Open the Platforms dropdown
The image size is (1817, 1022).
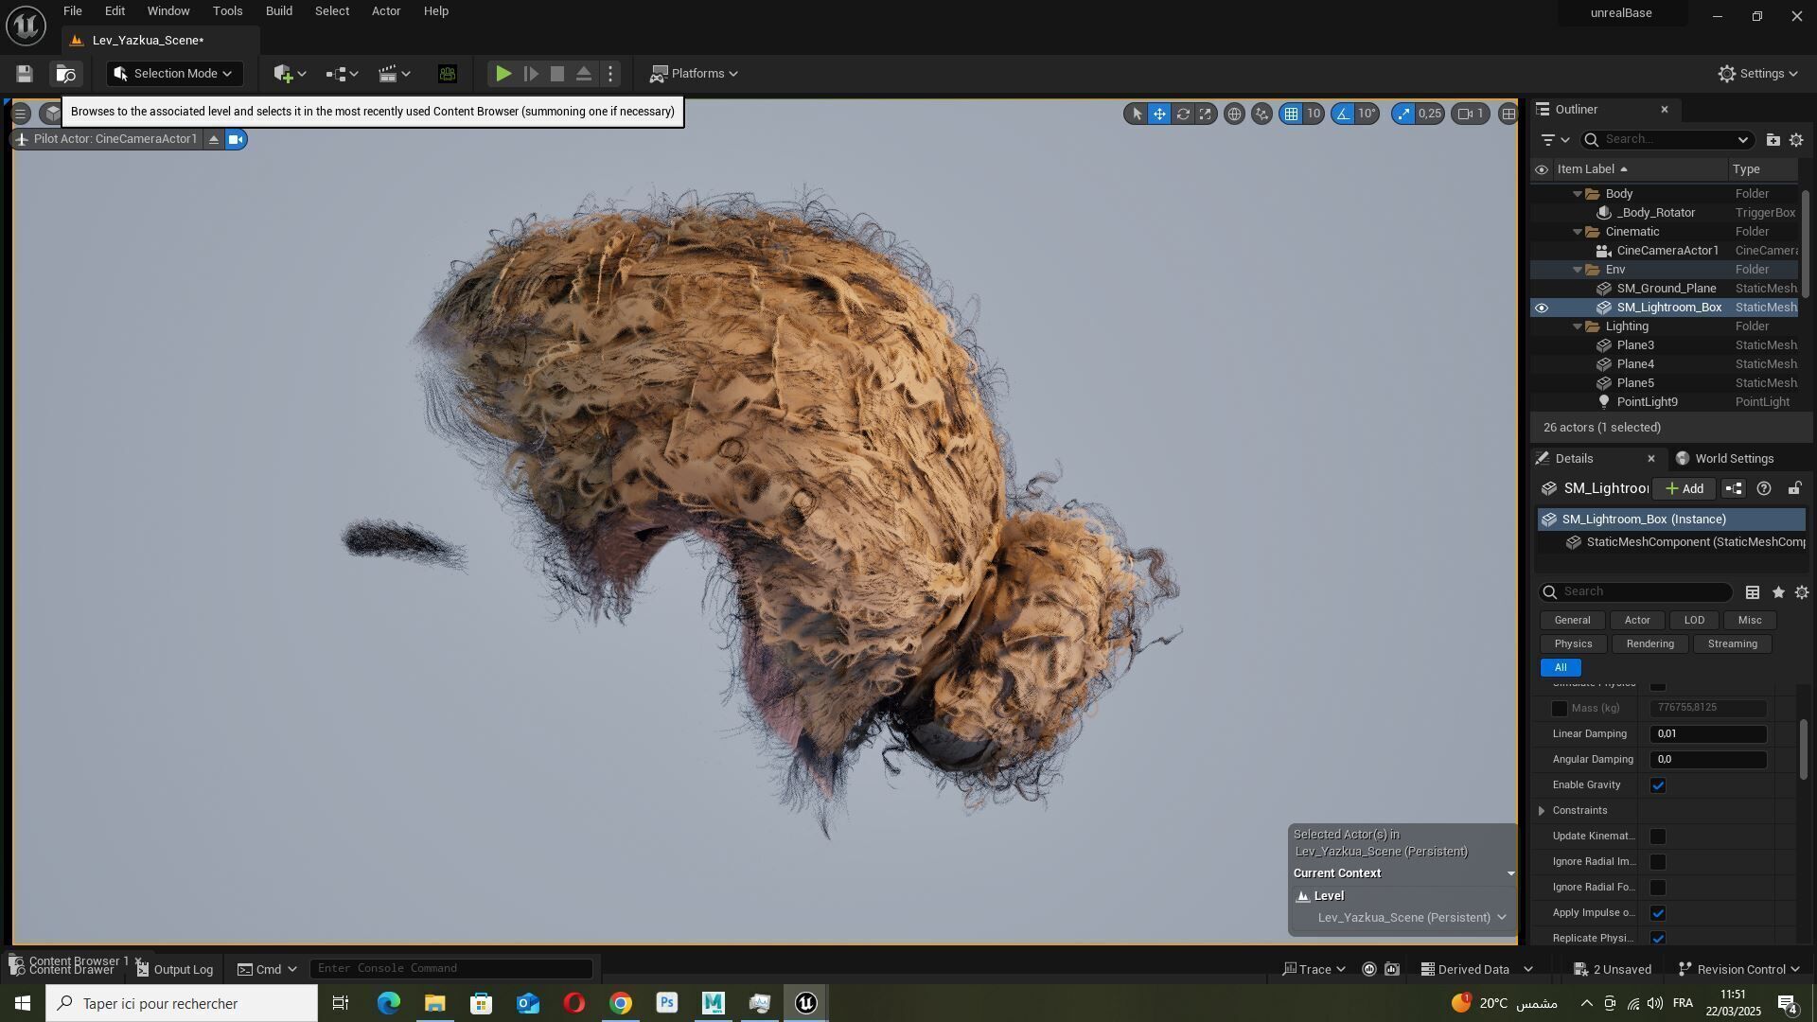(694, 74)
